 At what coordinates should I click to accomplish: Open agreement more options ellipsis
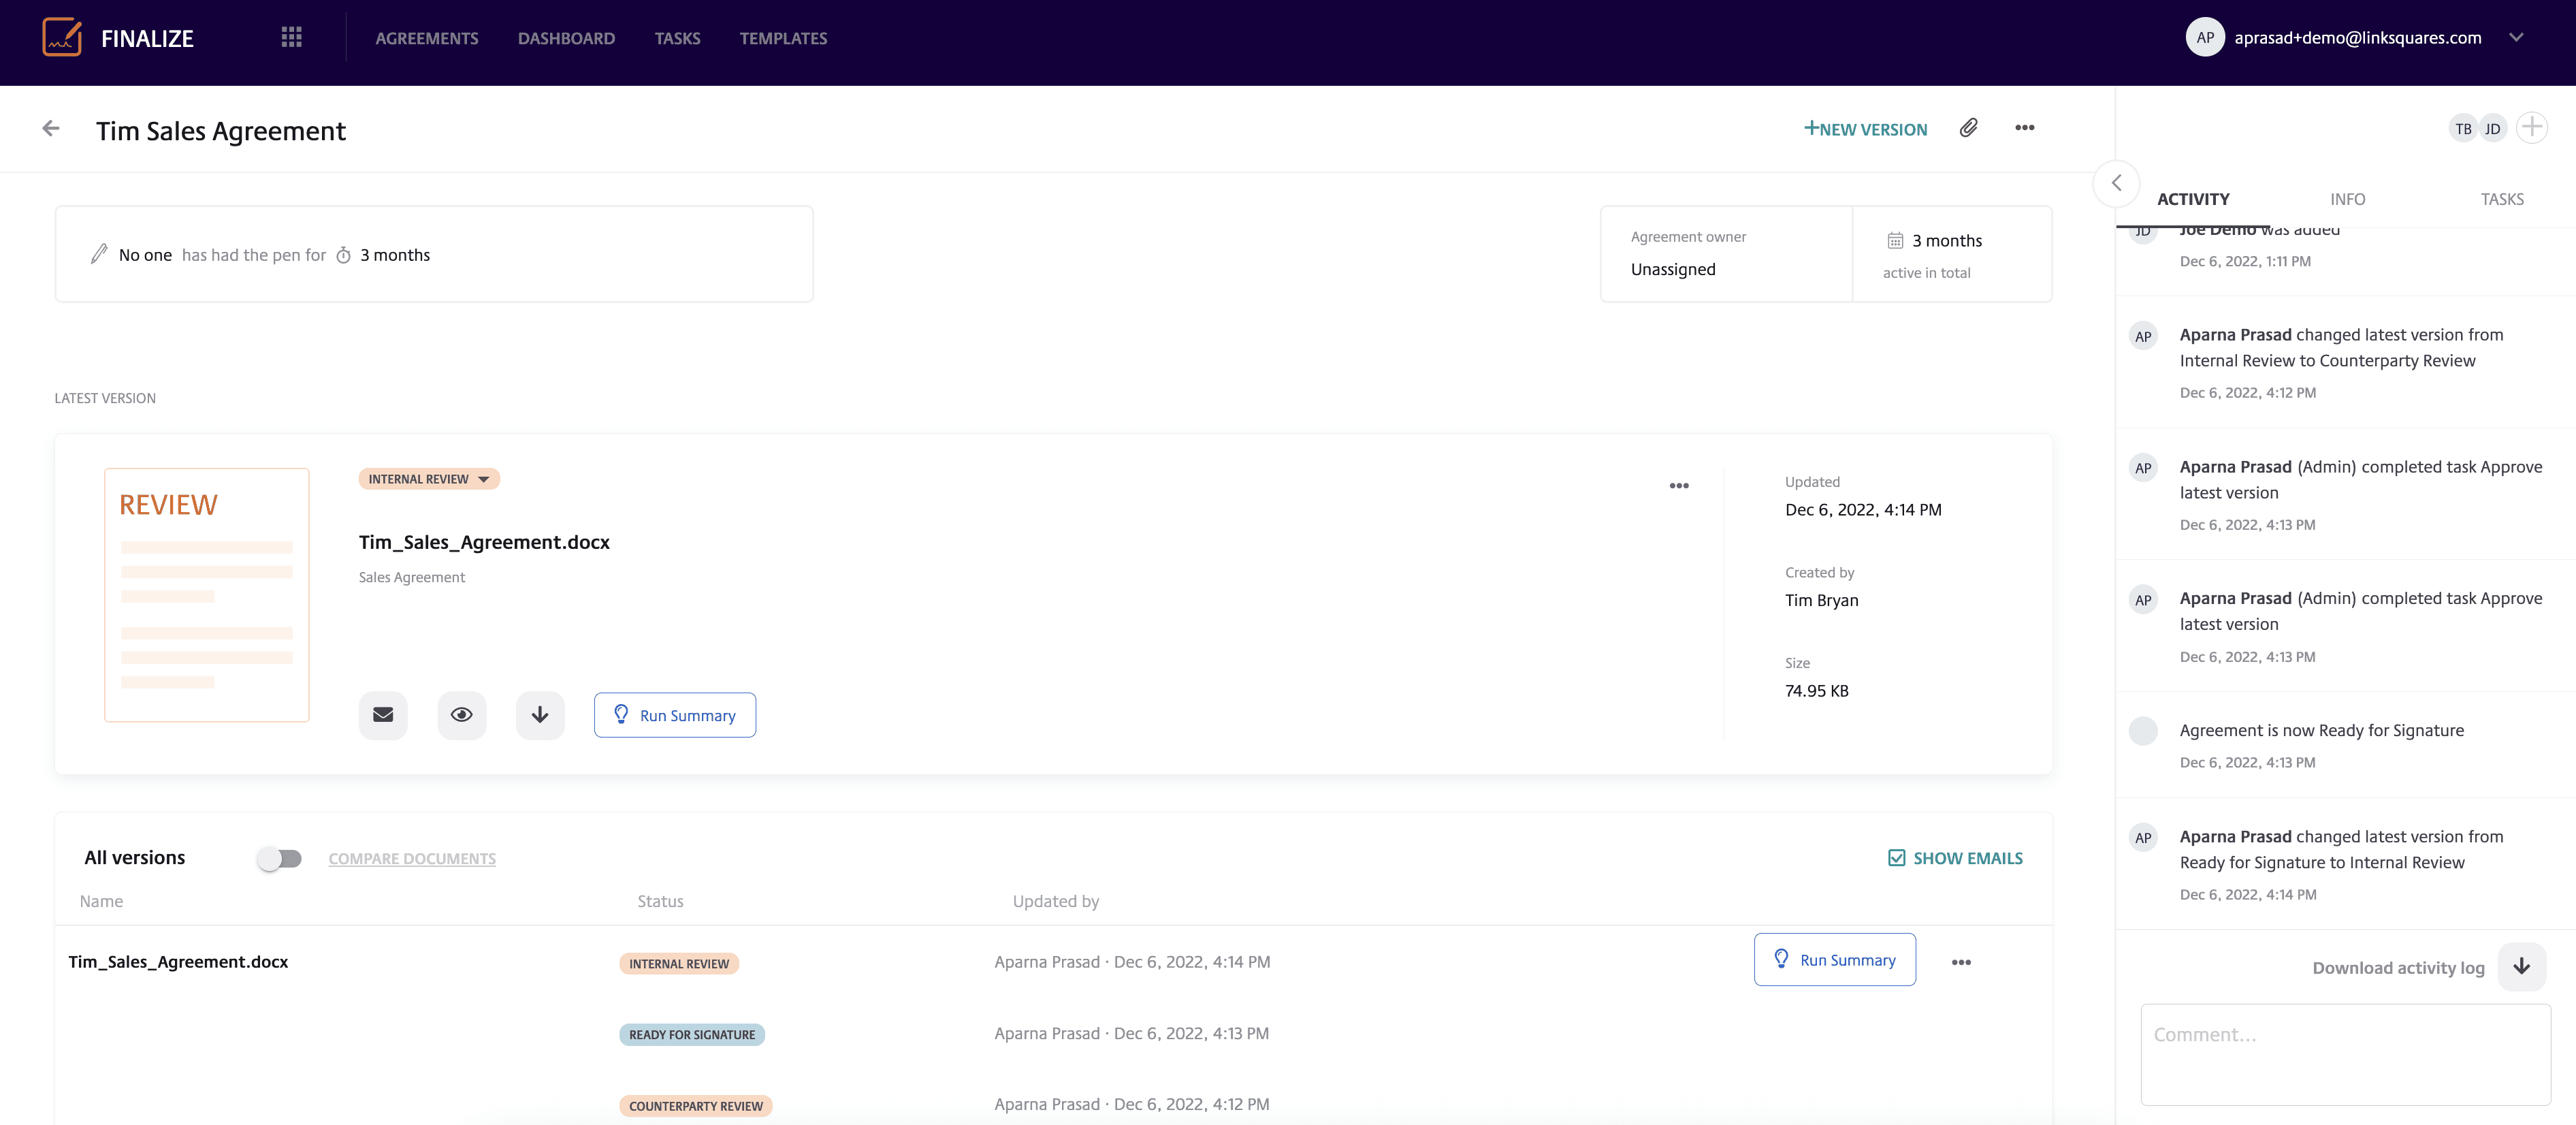(2024, 128)
